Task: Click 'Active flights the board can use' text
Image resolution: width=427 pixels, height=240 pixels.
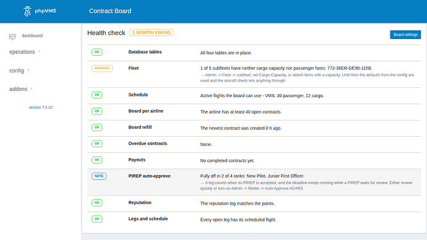Action: pos(262,95)
